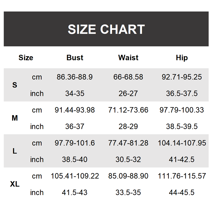
Task: Click hip value 111.76-115.57
Action: (182, 176)
